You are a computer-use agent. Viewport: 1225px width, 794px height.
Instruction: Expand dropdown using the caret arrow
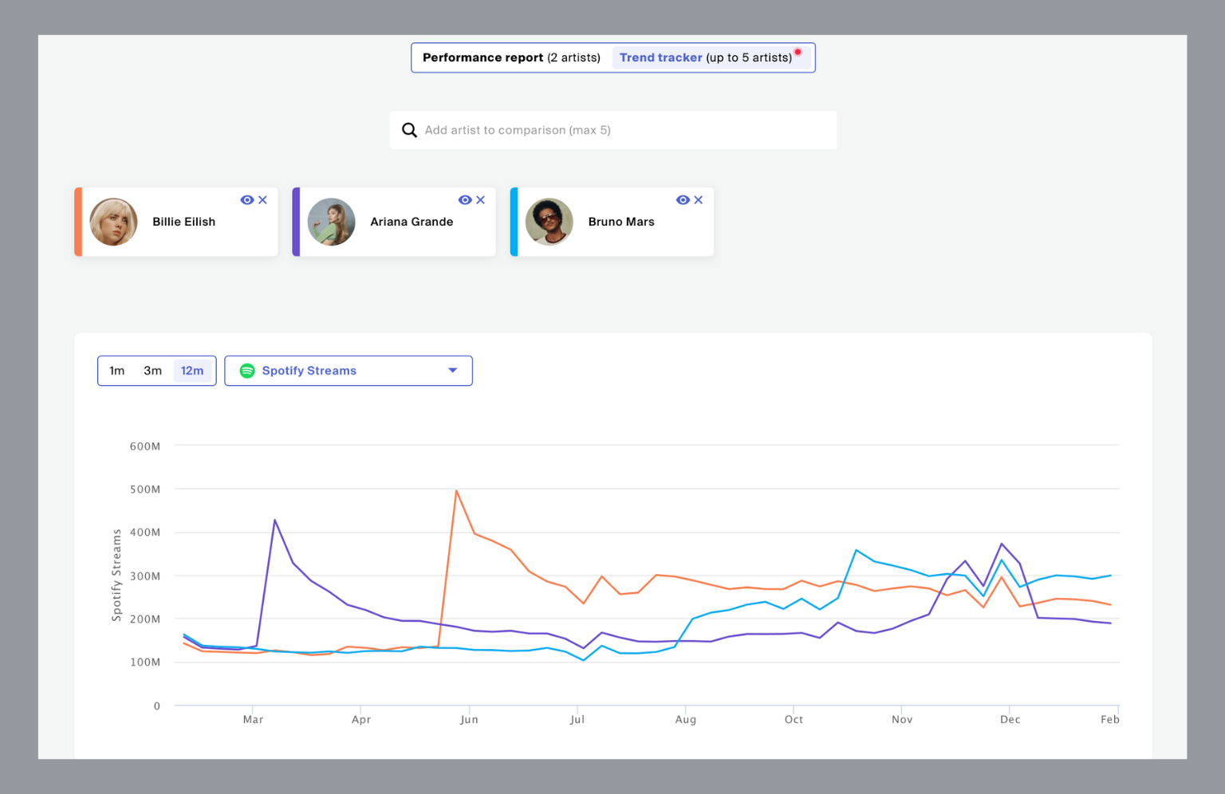tap(453, 371)
